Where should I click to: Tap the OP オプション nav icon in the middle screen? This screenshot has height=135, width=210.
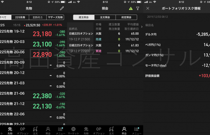[99, 131]
